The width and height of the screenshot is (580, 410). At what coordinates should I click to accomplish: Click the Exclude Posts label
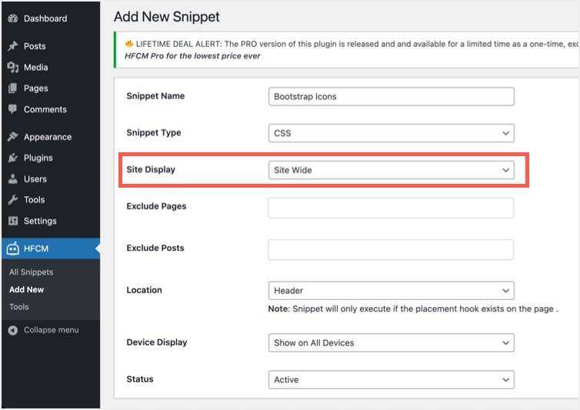pos(155,248)
